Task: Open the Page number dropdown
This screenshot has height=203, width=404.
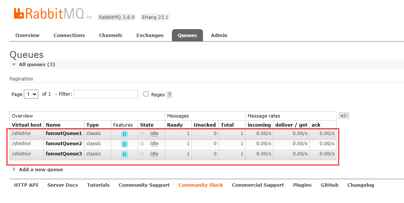Action: (31, 94)
